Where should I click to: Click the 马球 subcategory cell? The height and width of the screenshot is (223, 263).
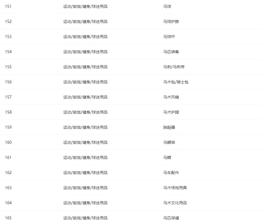pyautogui.click(x=167, y=6)
